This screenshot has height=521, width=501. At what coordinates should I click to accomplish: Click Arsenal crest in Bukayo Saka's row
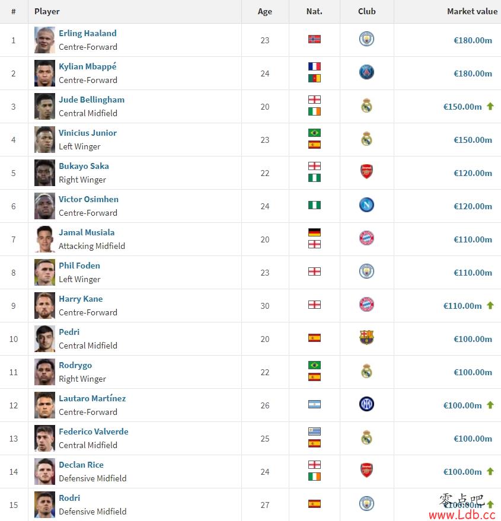click(366, 172)
